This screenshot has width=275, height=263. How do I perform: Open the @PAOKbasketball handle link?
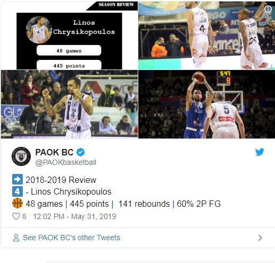coord(66,162)
